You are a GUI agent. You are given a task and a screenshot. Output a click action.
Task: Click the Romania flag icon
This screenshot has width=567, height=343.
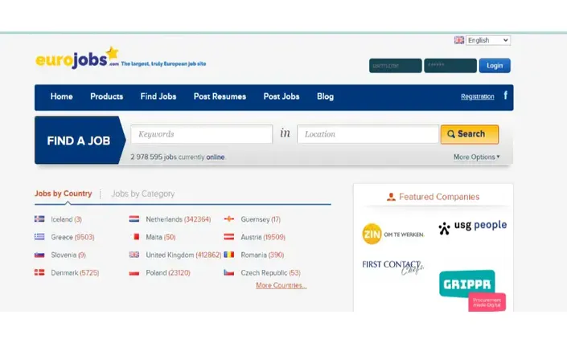click(x=229, y=255)
